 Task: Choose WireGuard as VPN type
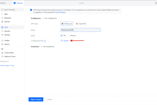click(x=67, y=24)
